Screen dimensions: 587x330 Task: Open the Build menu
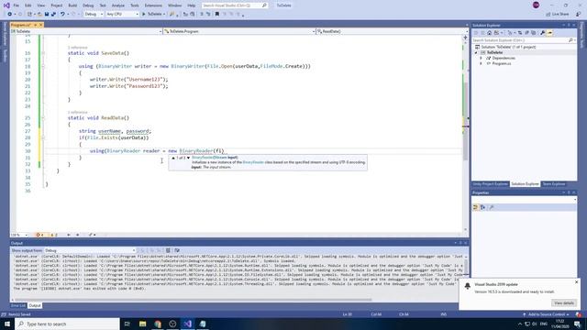point(72,5)
